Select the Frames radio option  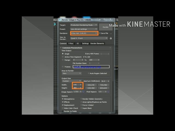point(63,67)
